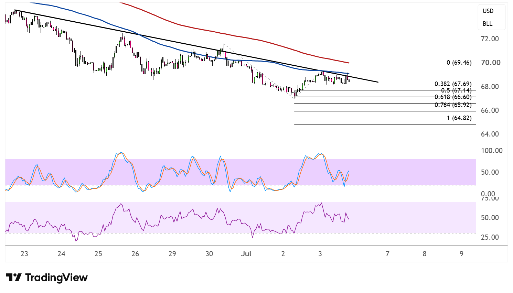The height and width of the screenshot is (293, 513).
Task: Click the TradingView logo icon
Action: point(14,278)
